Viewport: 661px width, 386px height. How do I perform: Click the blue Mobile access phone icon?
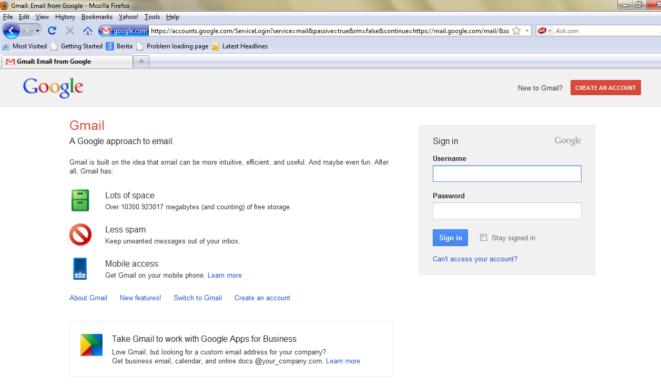click(80, 269)
